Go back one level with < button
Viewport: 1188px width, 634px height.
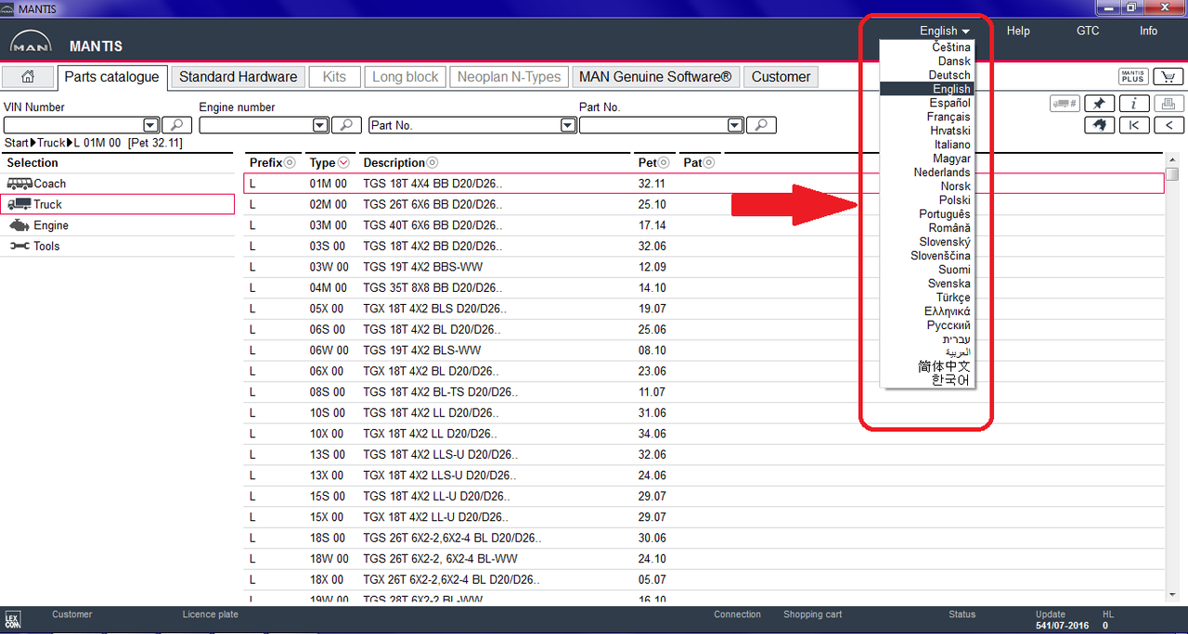(1169, 125)
